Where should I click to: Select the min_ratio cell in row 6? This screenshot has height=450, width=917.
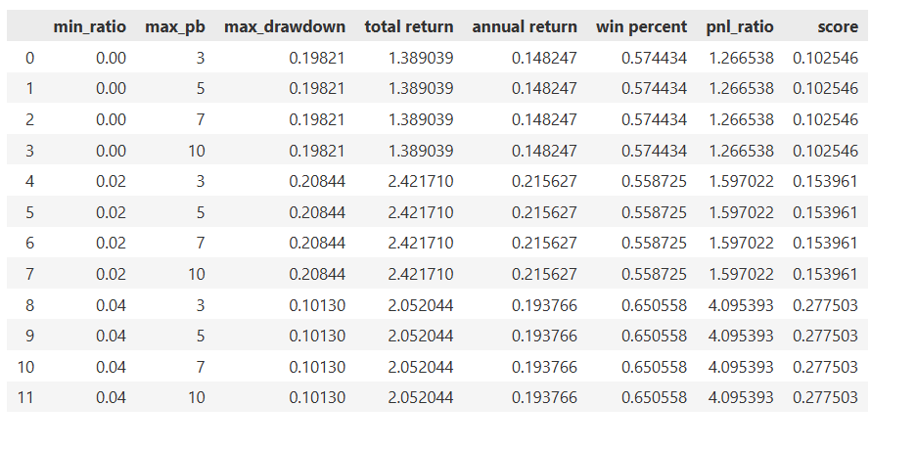point(111,243)
